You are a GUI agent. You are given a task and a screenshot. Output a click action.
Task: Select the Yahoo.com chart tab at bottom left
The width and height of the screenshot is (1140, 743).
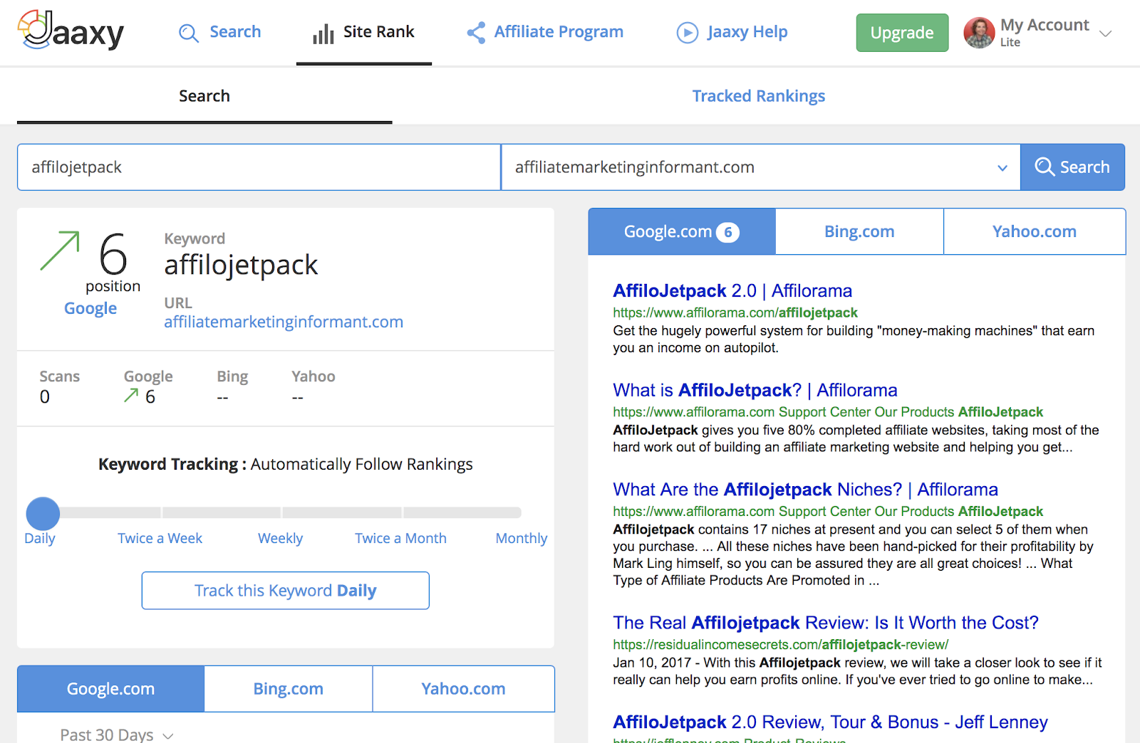[463, 689]
